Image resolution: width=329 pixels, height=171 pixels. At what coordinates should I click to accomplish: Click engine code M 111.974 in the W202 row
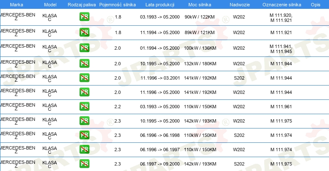tap(281, 150)
